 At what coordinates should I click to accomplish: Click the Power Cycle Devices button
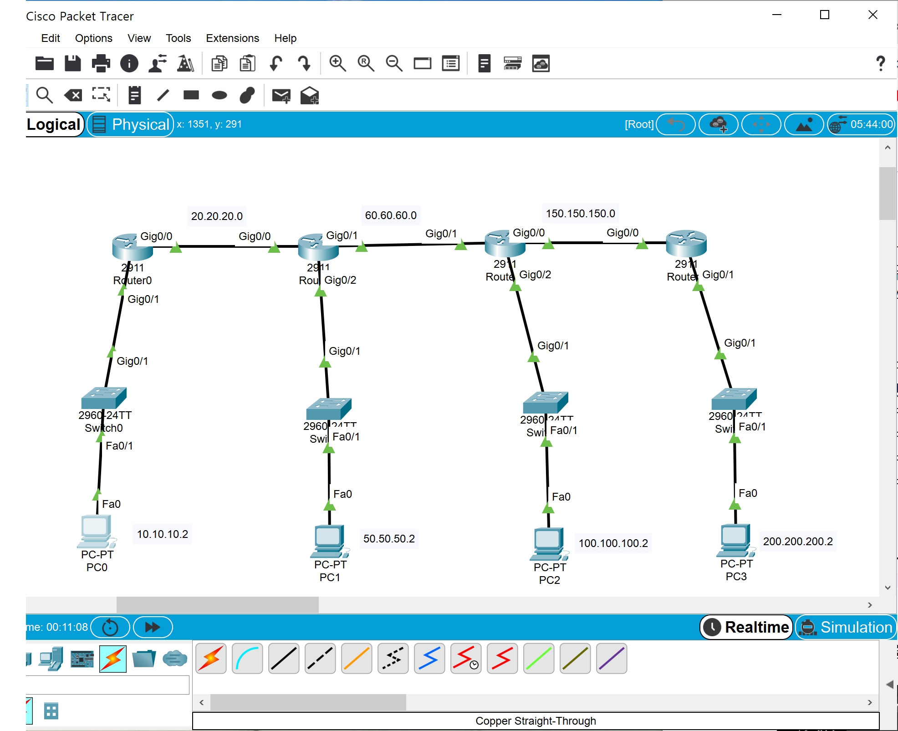pyautogui.click(x=110, y=627)
